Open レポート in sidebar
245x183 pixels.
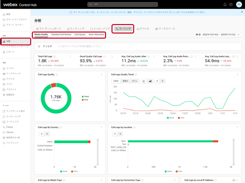8,52
